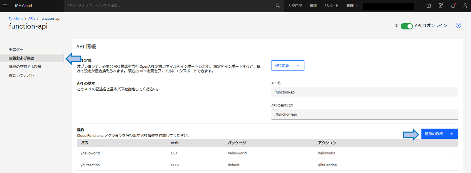Viewport: 471px width, 173px height.
Task: Open the notifications bell
Action: (453, 6)
